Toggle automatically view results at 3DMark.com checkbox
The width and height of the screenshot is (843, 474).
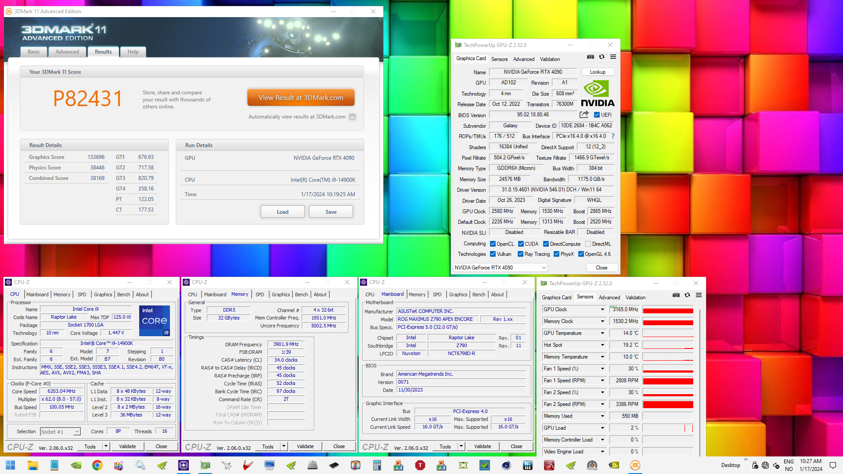(352, 117)
